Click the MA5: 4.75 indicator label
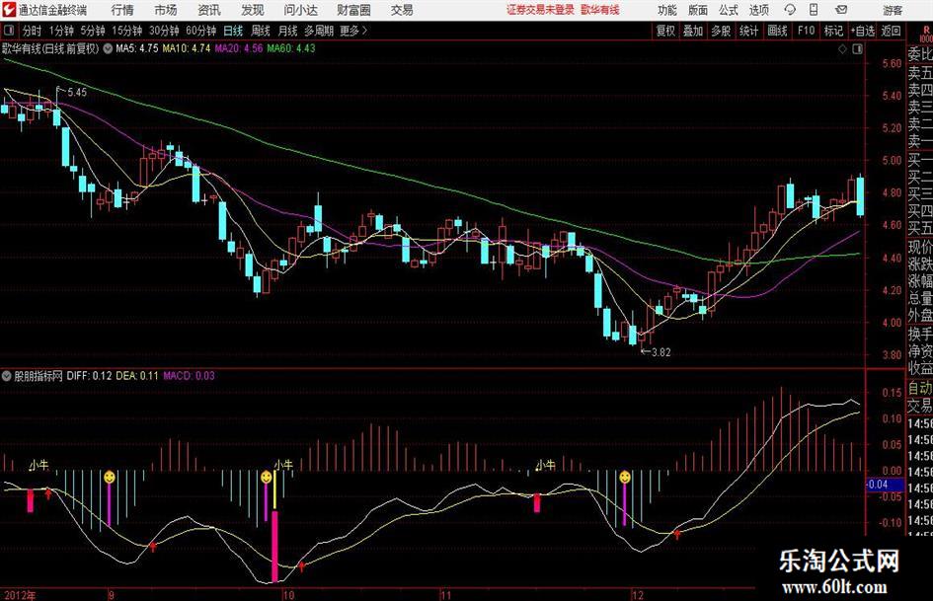The image size is (933, 601). click(137, 48)
